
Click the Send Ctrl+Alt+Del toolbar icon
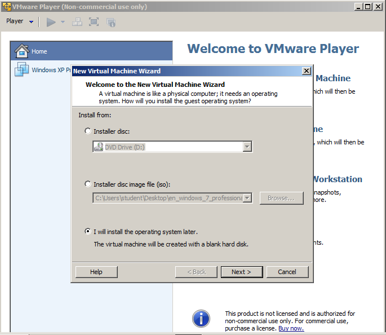(77, 22)
